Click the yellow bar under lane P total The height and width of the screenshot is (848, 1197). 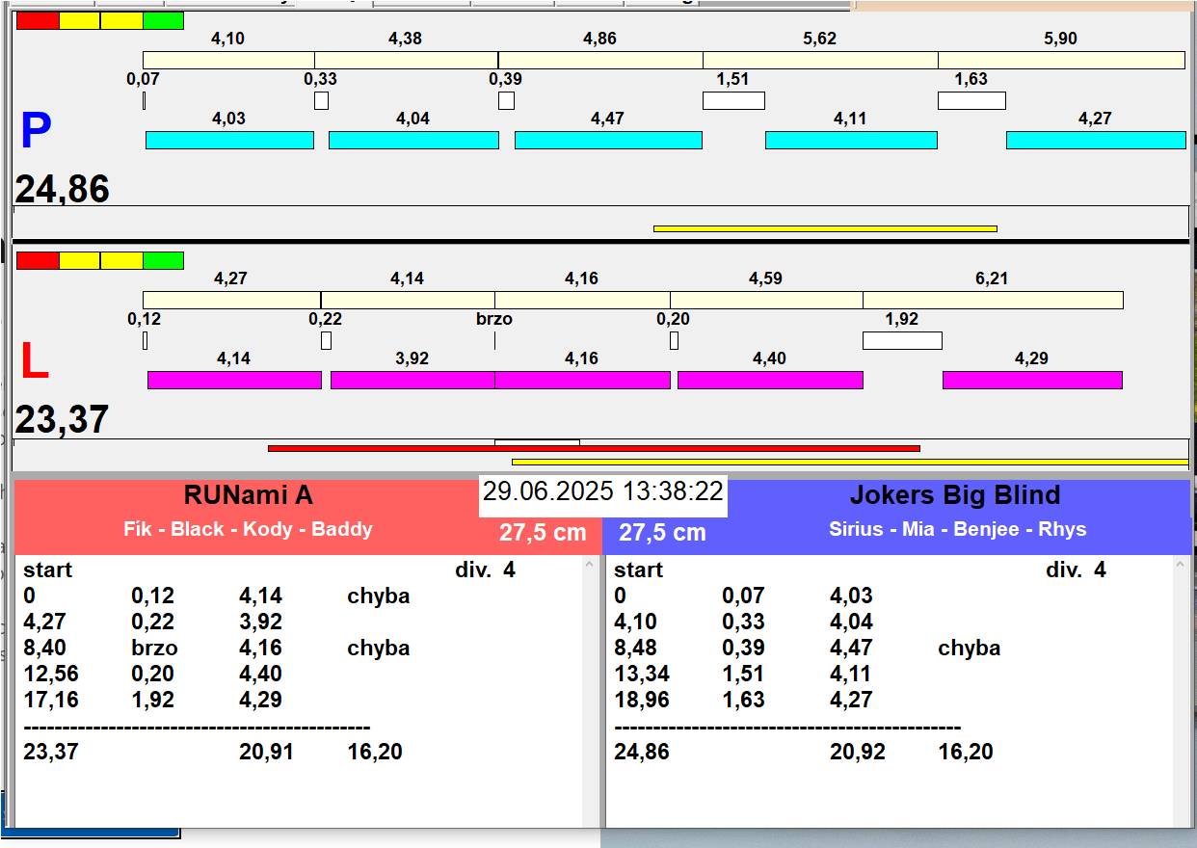click(x=825, y=228)
